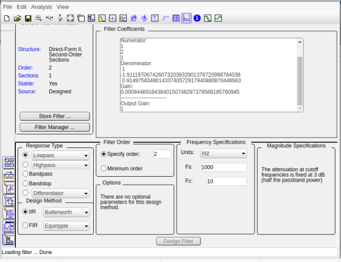Select the Highpass response type radio
341x262 pixels.
point(26,165)
